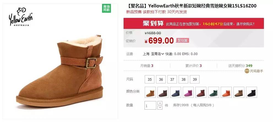273x122 pixels.
Task: Click the 送天猫积分 349 points link
Action: click(240, 66)
